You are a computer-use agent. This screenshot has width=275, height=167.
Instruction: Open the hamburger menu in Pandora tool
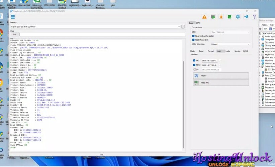pos(13,17)
